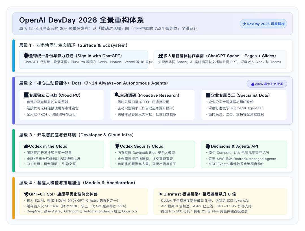Click the line 面向采购、法务、支持等全流程履职
This screenshot has width=305, height=231.
(235, 114)
